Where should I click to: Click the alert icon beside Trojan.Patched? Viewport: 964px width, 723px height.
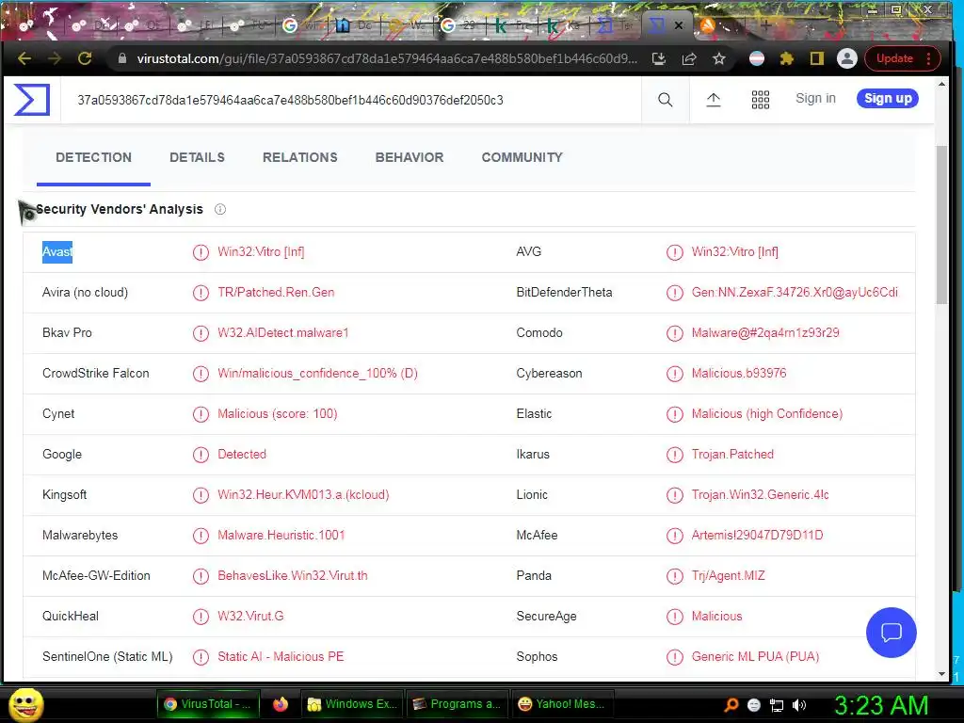(674, 455)
